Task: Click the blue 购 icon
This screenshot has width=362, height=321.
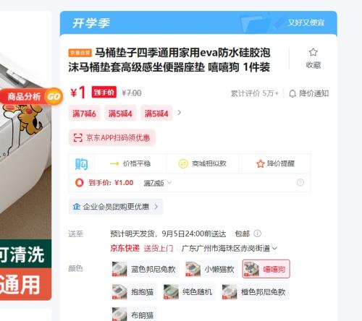Action: click(81, 164)
